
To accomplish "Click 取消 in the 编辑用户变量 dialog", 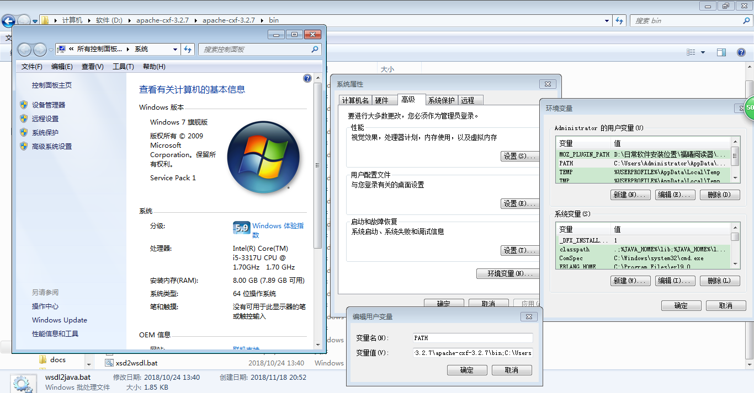I will pos(512,370).
